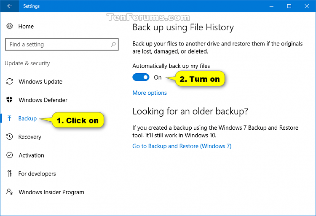
Task: Click 'Looking for an older backup?' heading
Action: click(x=190, y=111)
